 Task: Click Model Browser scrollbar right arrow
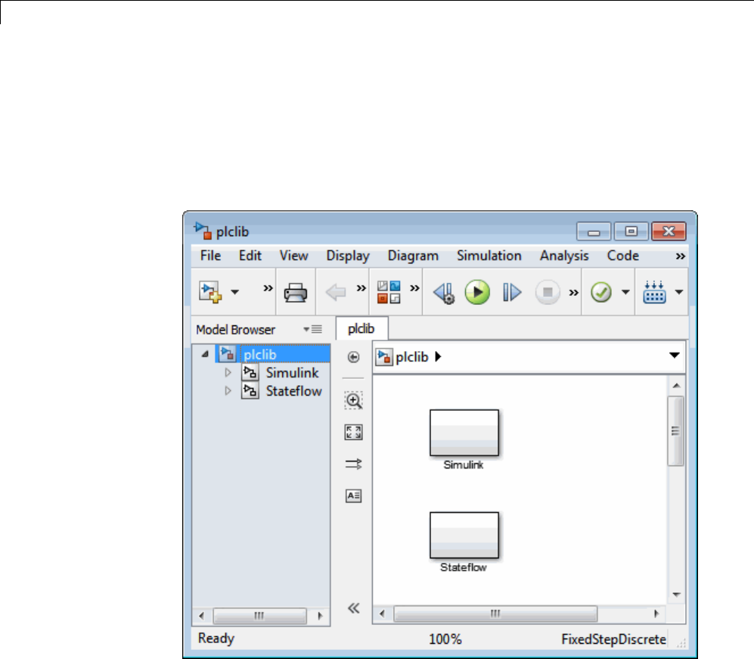[320, 616]
